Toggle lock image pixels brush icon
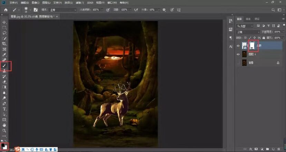The width and height of the screenshot is (286, 152). tap(250, 38)
